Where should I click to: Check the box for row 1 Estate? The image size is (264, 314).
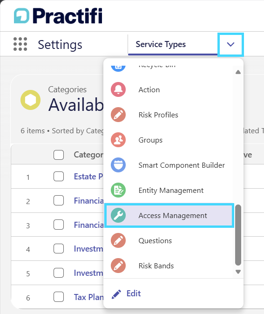[59, 177]
